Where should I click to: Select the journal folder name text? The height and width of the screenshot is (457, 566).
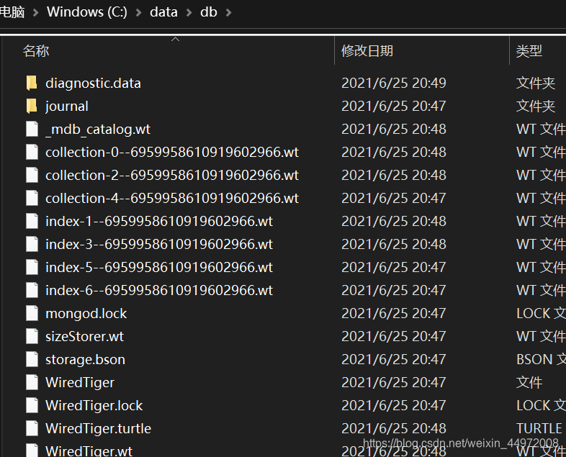point(67,107)
